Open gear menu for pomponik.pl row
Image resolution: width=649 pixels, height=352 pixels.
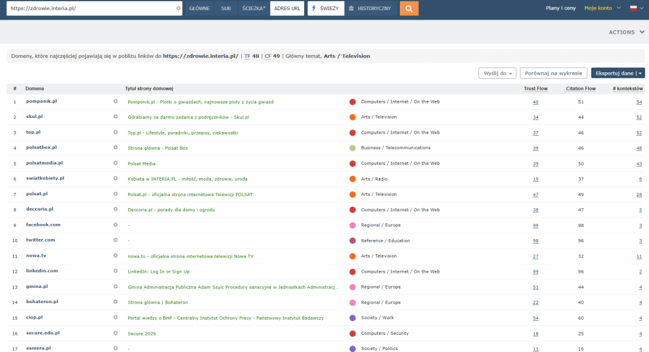point(115,101)
